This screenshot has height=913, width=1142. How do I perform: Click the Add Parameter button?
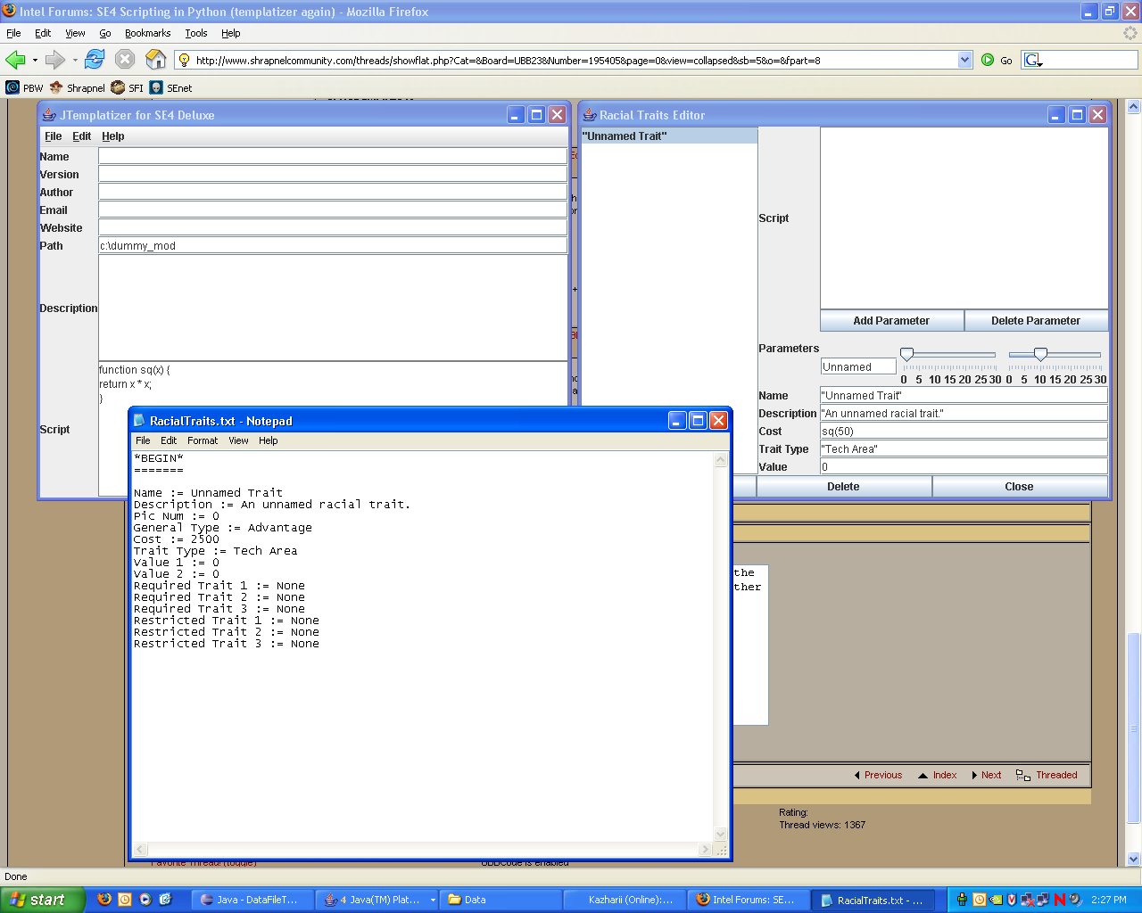tap(891, 321)
